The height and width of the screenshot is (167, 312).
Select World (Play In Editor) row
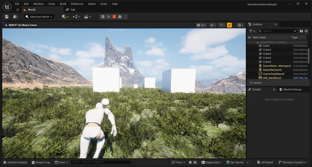tap(277, 42)
